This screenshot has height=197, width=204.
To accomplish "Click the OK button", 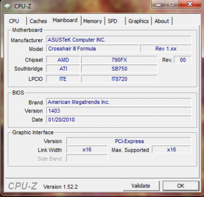I will tap(181, 186).
